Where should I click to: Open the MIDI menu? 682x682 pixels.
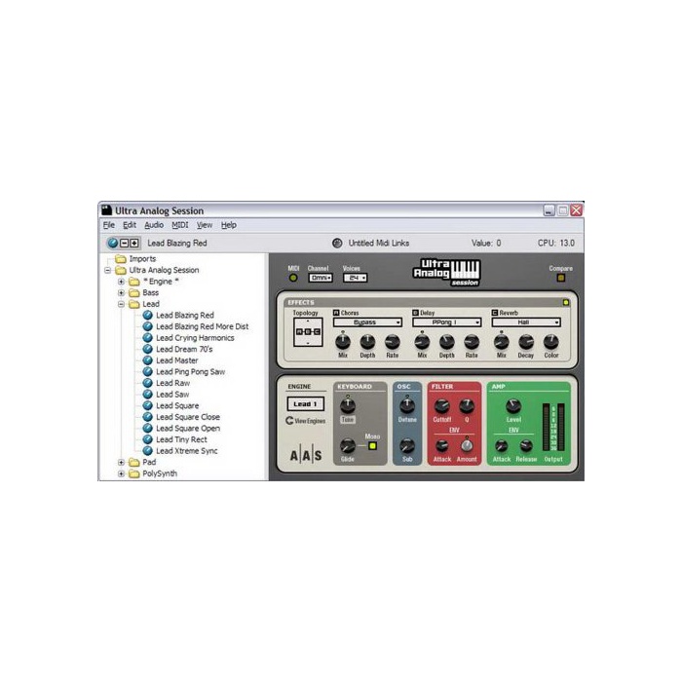coord(180,225)
